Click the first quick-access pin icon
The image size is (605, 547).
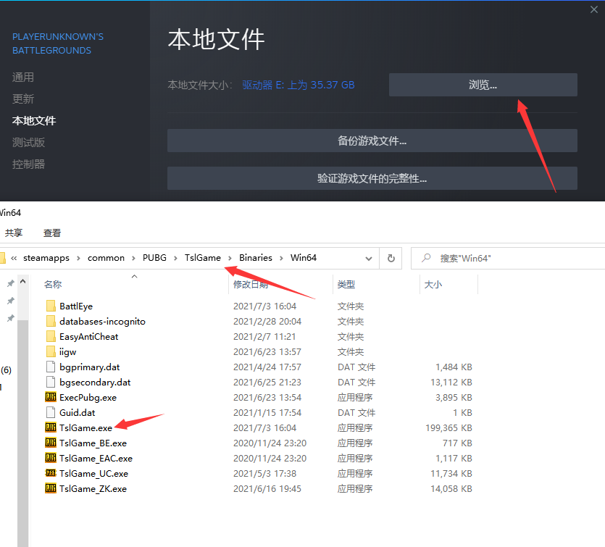click(11, 283)
